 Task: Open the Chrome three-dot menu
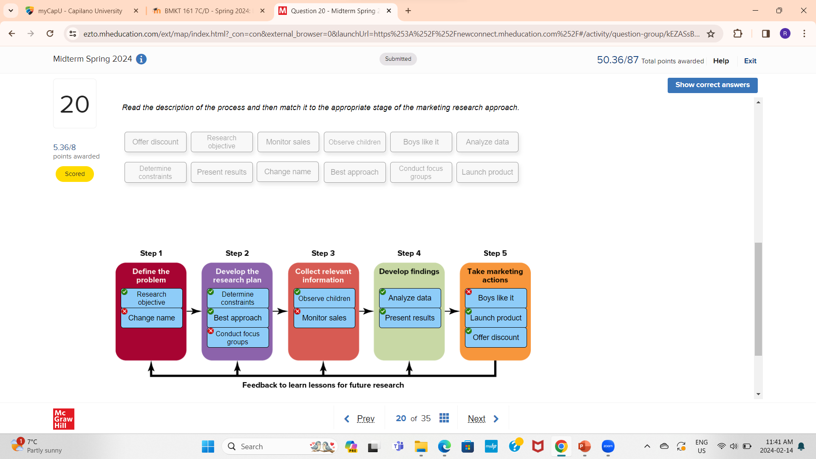(804, 34)
